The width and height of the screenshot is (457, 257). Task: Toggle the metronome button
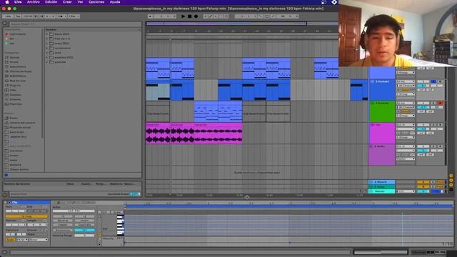[x=61, y=16]
